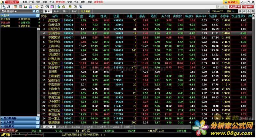Select the 自选股一 bottom tab
Viewport: 256px width, 138px height.
pyautogui.click(x=128, y=127)
